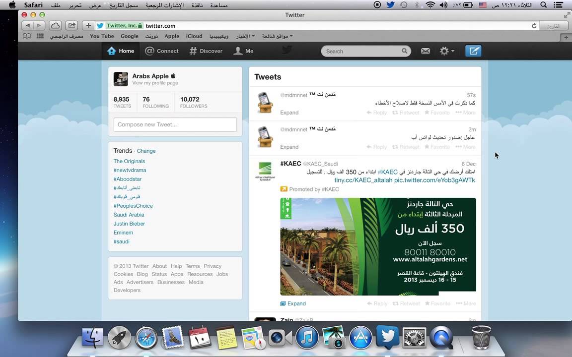Open the KAEC promoted ad image

pyautogui.click(x=378, y=246)
